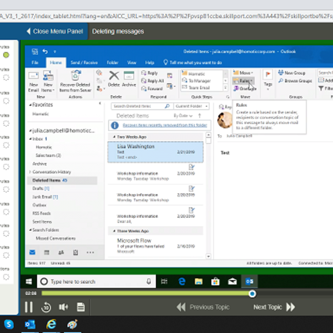Select the Deleted Items folder

pos(62,180)
